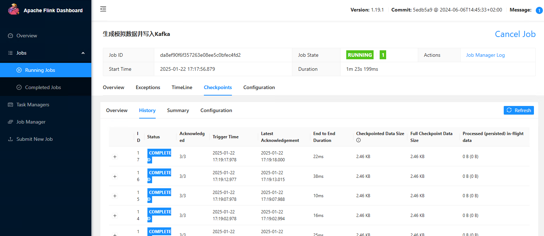Collapse the sidebar using the fold icon
Image resolution: width=544 pixels, height=236 pixels.
click(x=103, y=9)
